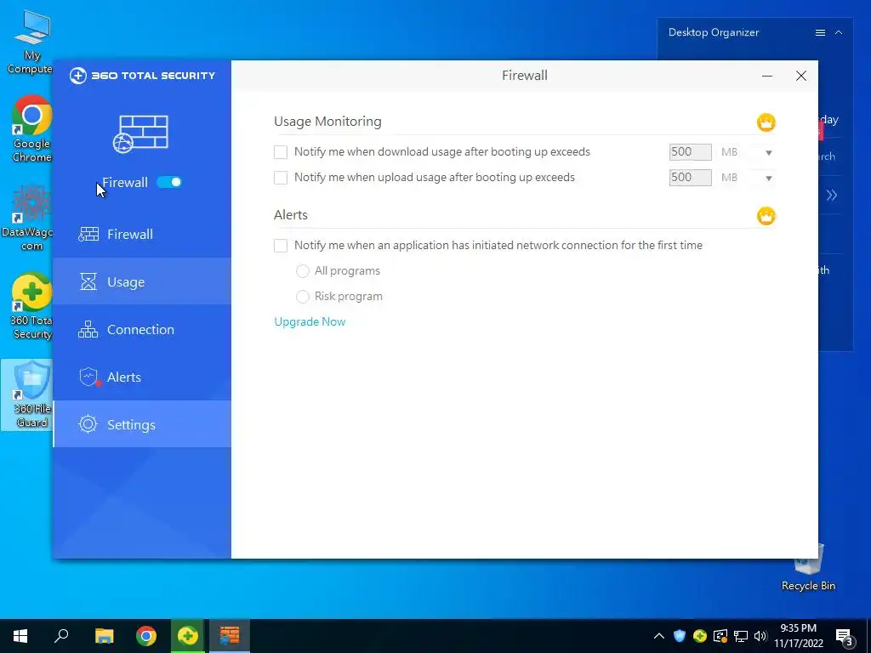Open the DataWagon desktop shortcut
871x653 pixels.
(x=29, y=218)
